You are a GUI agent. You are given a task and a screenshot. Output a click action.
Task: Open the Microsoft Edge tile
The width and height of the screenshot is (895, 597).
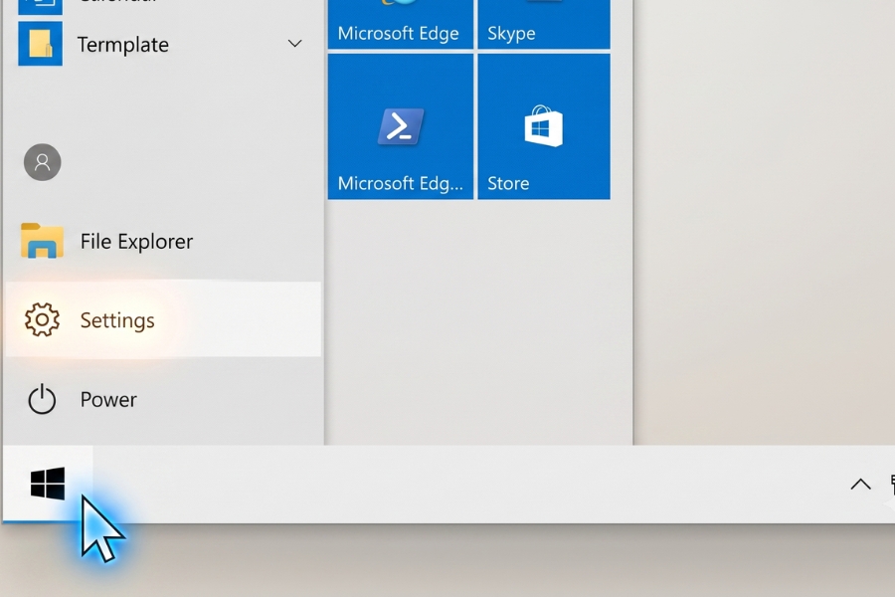400,24
